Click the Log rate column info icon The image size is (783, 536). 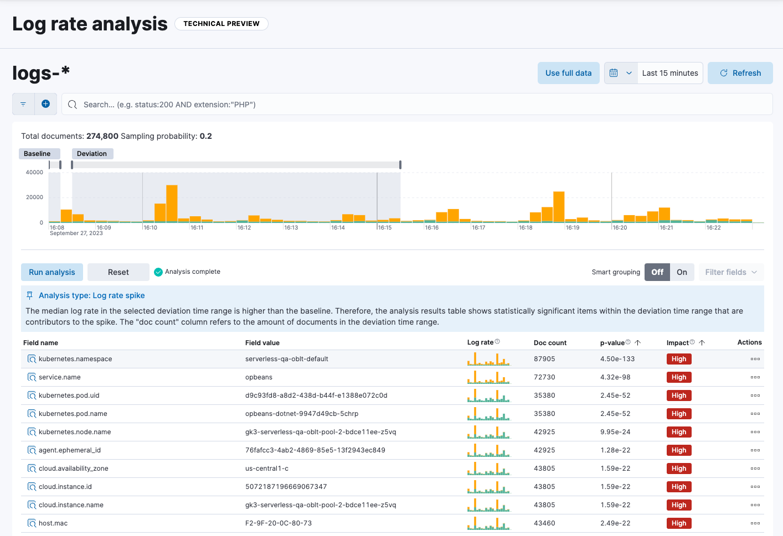tap(497, 340)
